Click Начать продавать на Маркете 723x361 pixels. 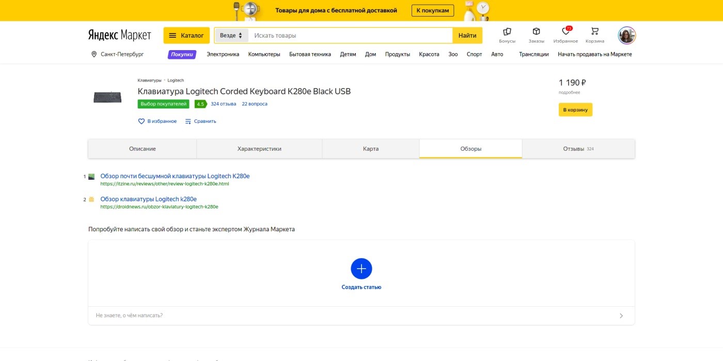point(595,54)
